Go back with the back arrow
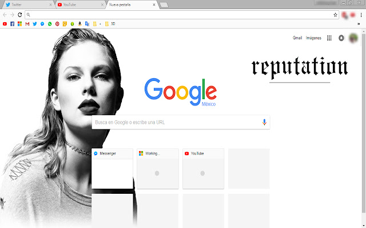This screenshot has width=366, height=228. click(x=5, y=15)
